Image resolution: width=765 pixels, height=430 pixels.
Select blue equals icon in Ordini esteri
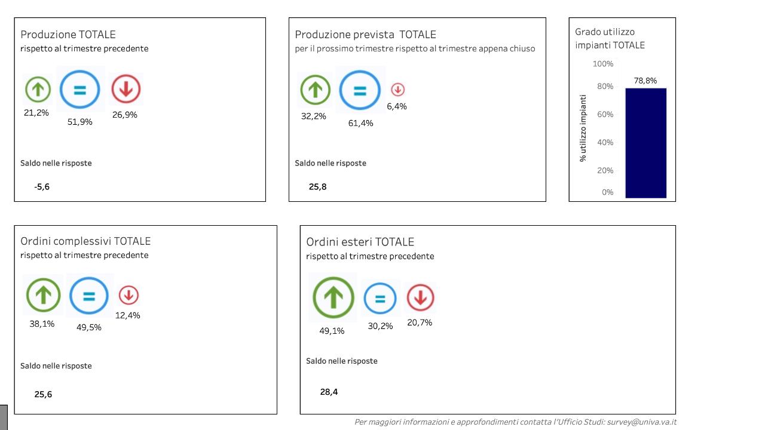380,297
